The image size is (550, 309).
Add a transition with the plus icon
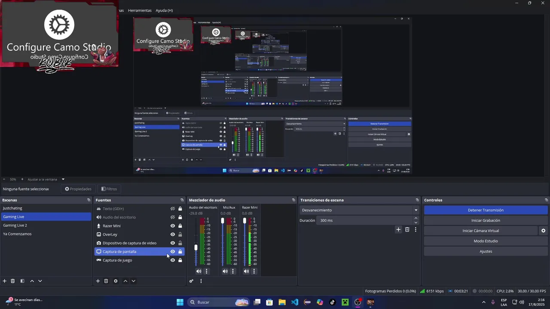[398, 230]
